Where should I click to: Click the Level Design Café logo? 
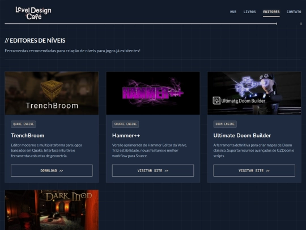click(33, 13)
